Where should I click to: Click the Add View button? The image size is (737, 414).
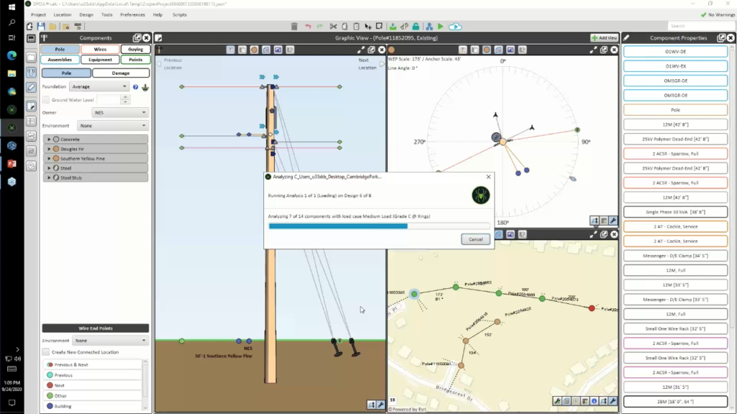click(603, 38)
